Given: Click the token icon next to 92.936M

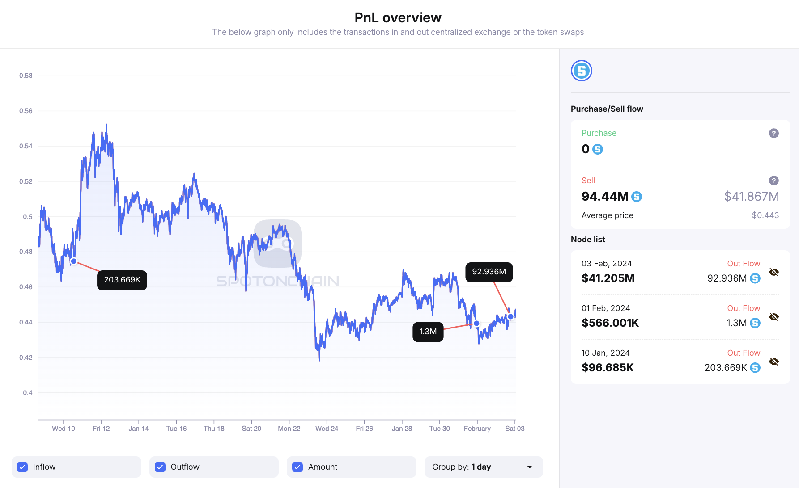Looking at the screenshot, I should (x=755, y=278).
